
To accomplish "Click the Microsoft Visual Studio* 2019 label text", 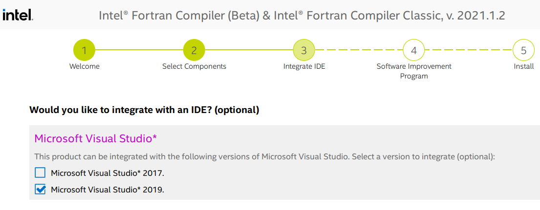I will coord(107,190).
